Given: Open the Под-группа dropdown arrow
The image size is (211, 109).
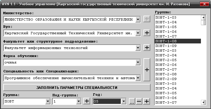Looking at the screenshot, I should click(79, 101).
